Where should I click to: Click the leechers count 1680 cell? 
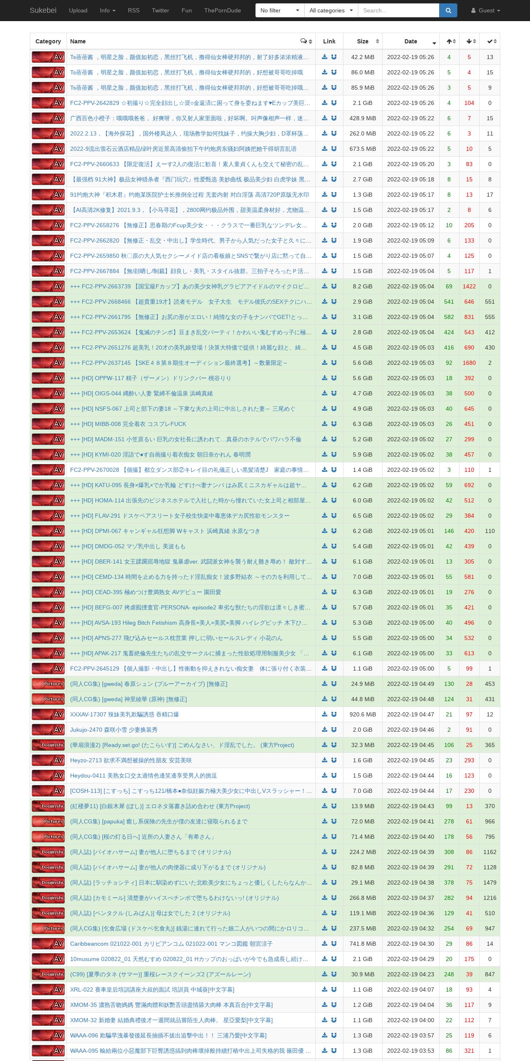point(469,363)
